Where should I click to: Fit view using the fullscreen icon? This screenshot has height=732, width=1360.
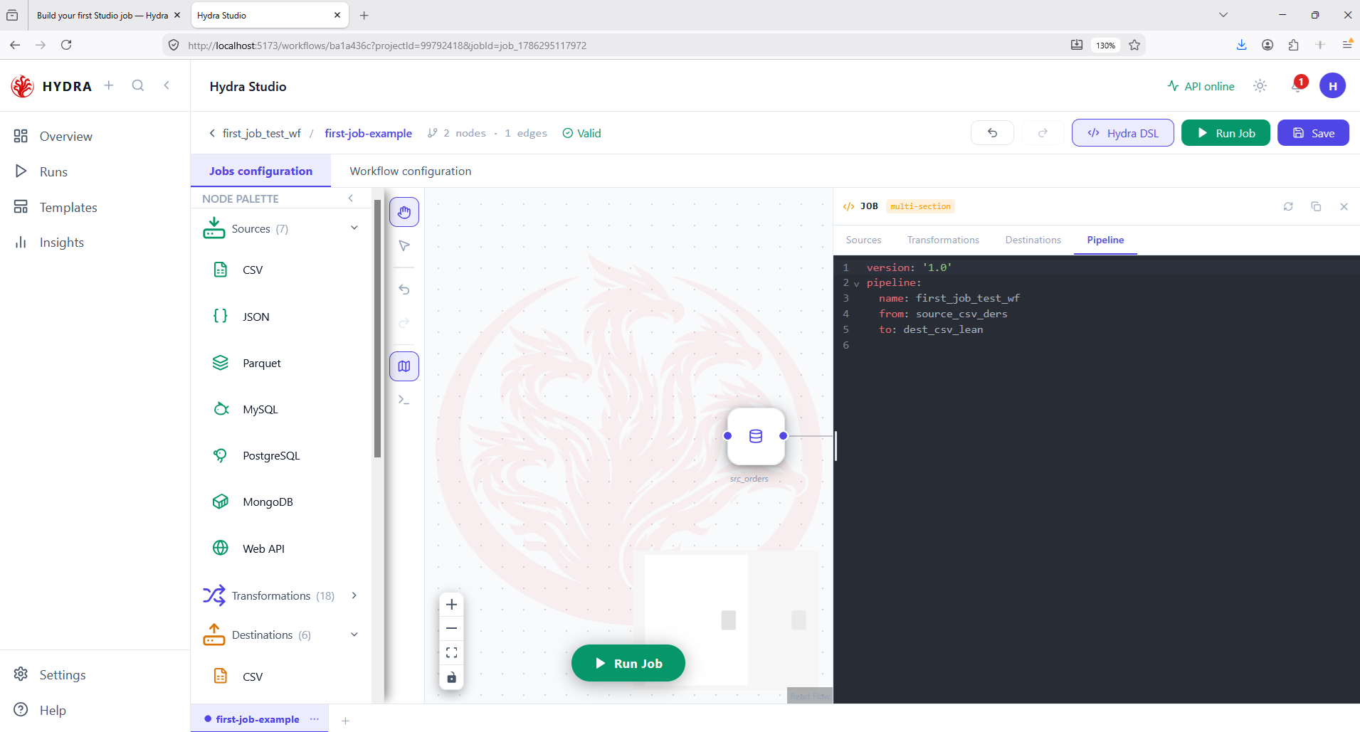(x=451, y=653)
